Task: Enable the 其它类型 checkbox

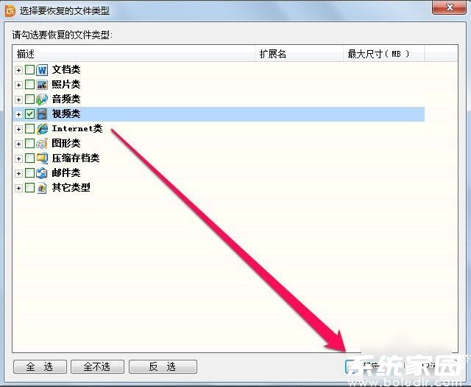Action: coord(29,188)
